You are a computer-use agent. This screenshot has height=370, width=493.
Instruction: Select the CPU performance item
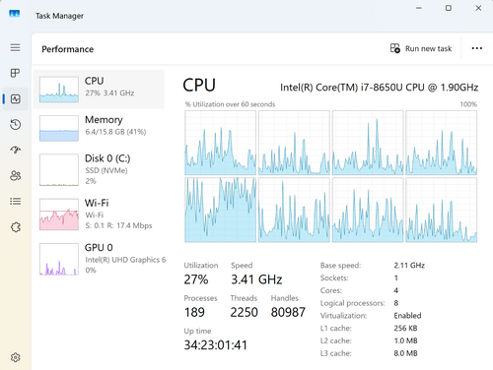tap(99, 90)
